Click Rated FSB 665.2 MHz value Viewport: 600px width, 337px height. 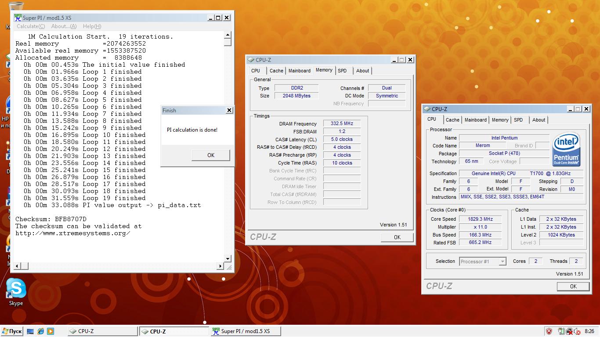481,243
